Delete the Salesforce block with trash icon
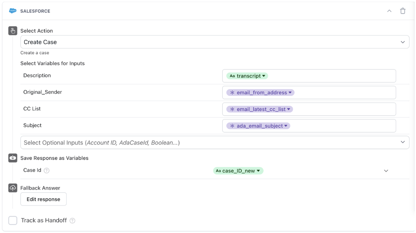The image size is (416, 233). tap(403, 11)
